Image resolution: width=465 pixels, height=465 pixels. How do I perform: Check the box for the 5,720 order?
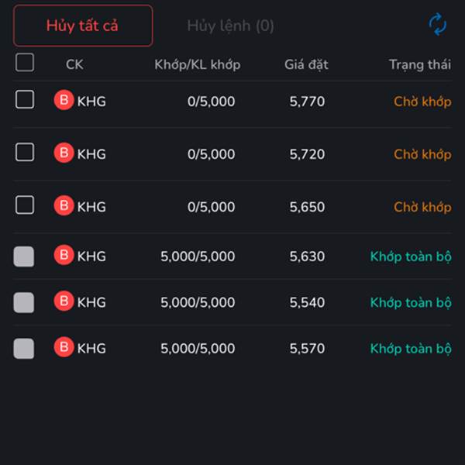point(25,152)
